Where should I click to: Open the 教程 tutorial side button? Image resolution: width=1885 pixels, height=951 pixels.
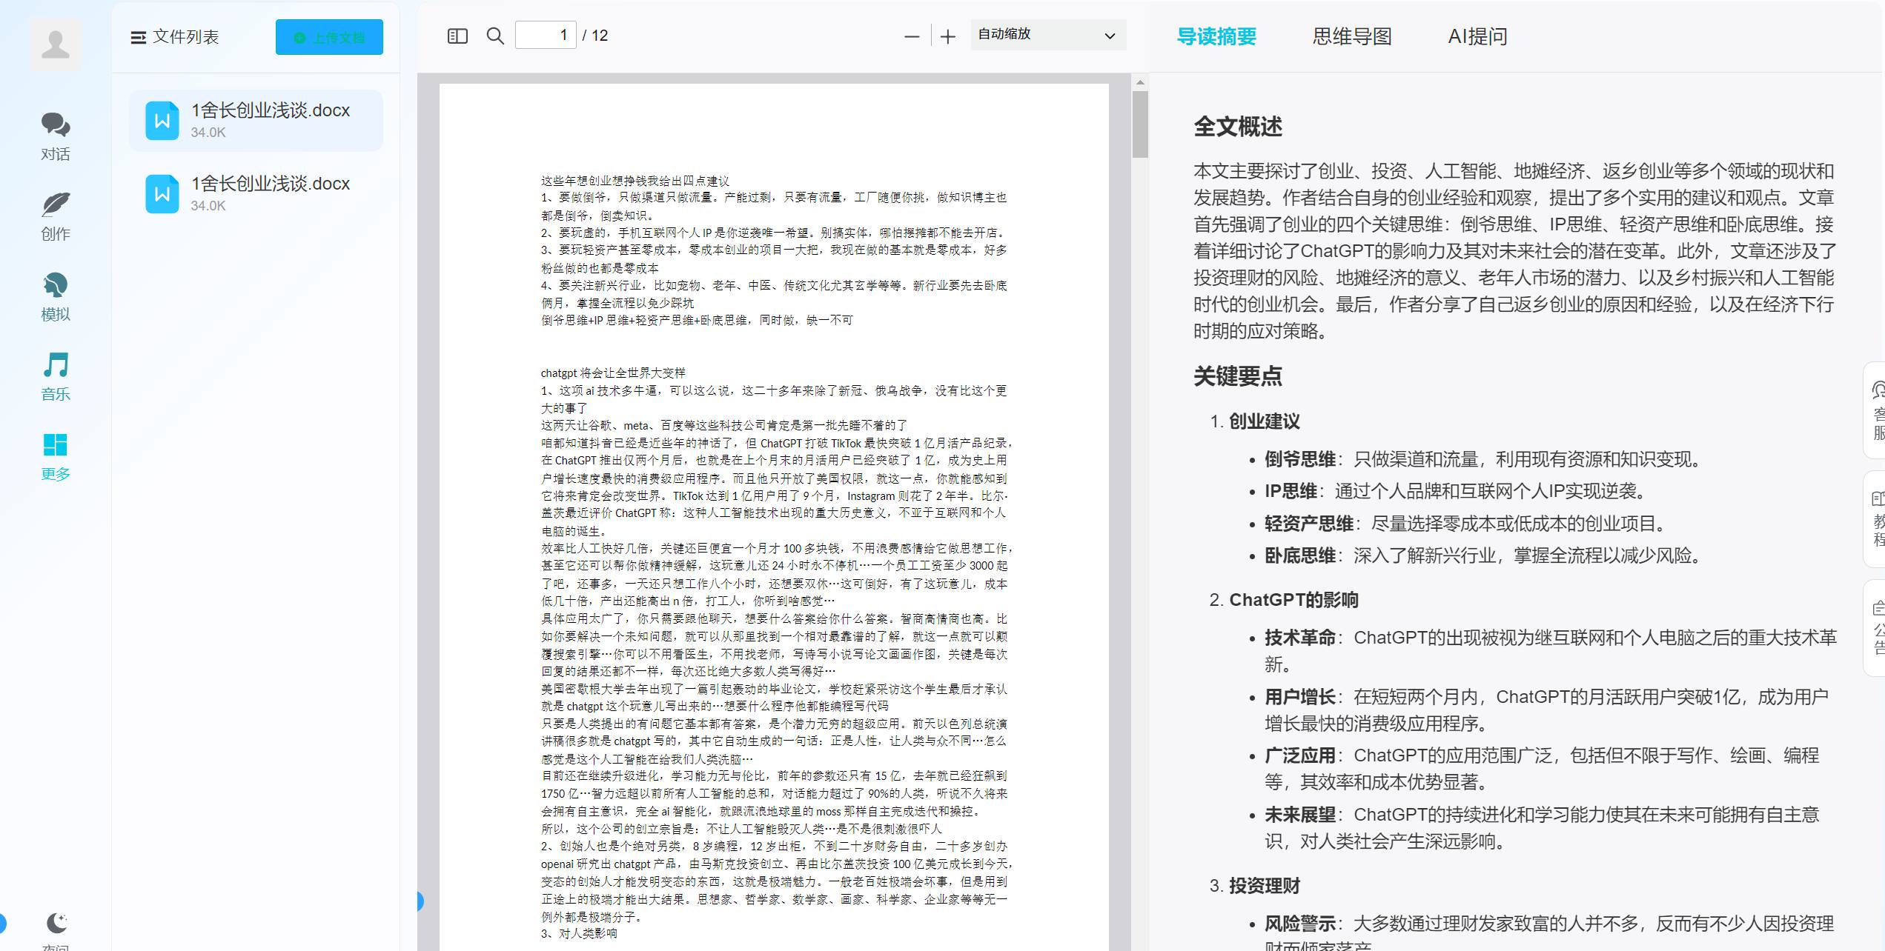click(x=1876, y=520)
